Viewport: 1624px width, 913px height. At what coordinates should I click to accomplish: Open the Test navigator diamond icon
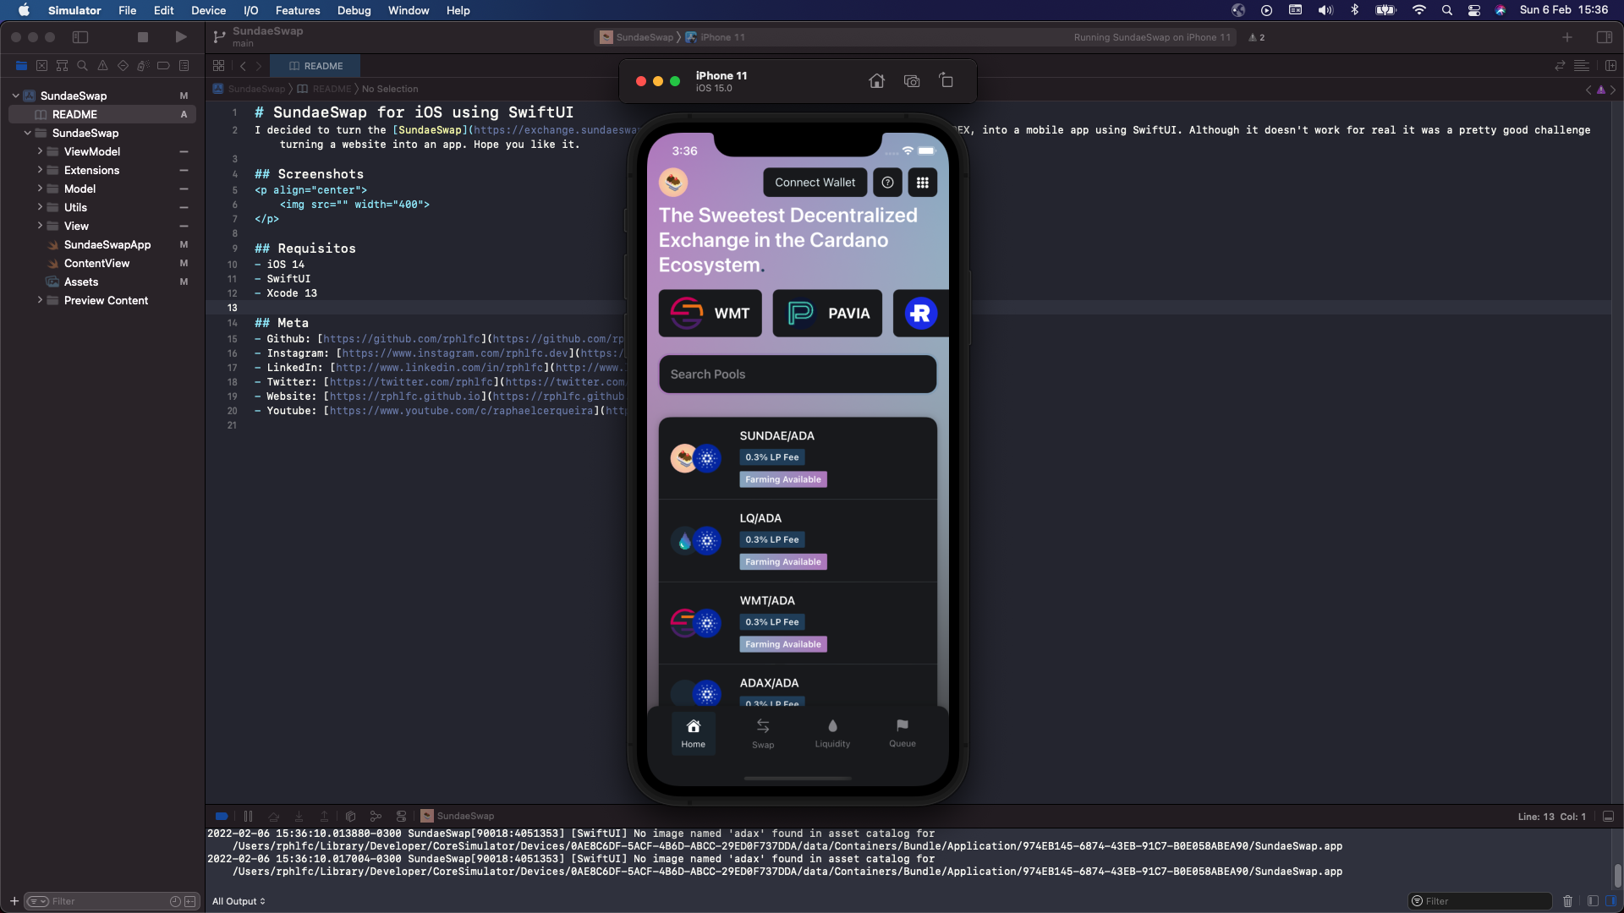(123, 66)
